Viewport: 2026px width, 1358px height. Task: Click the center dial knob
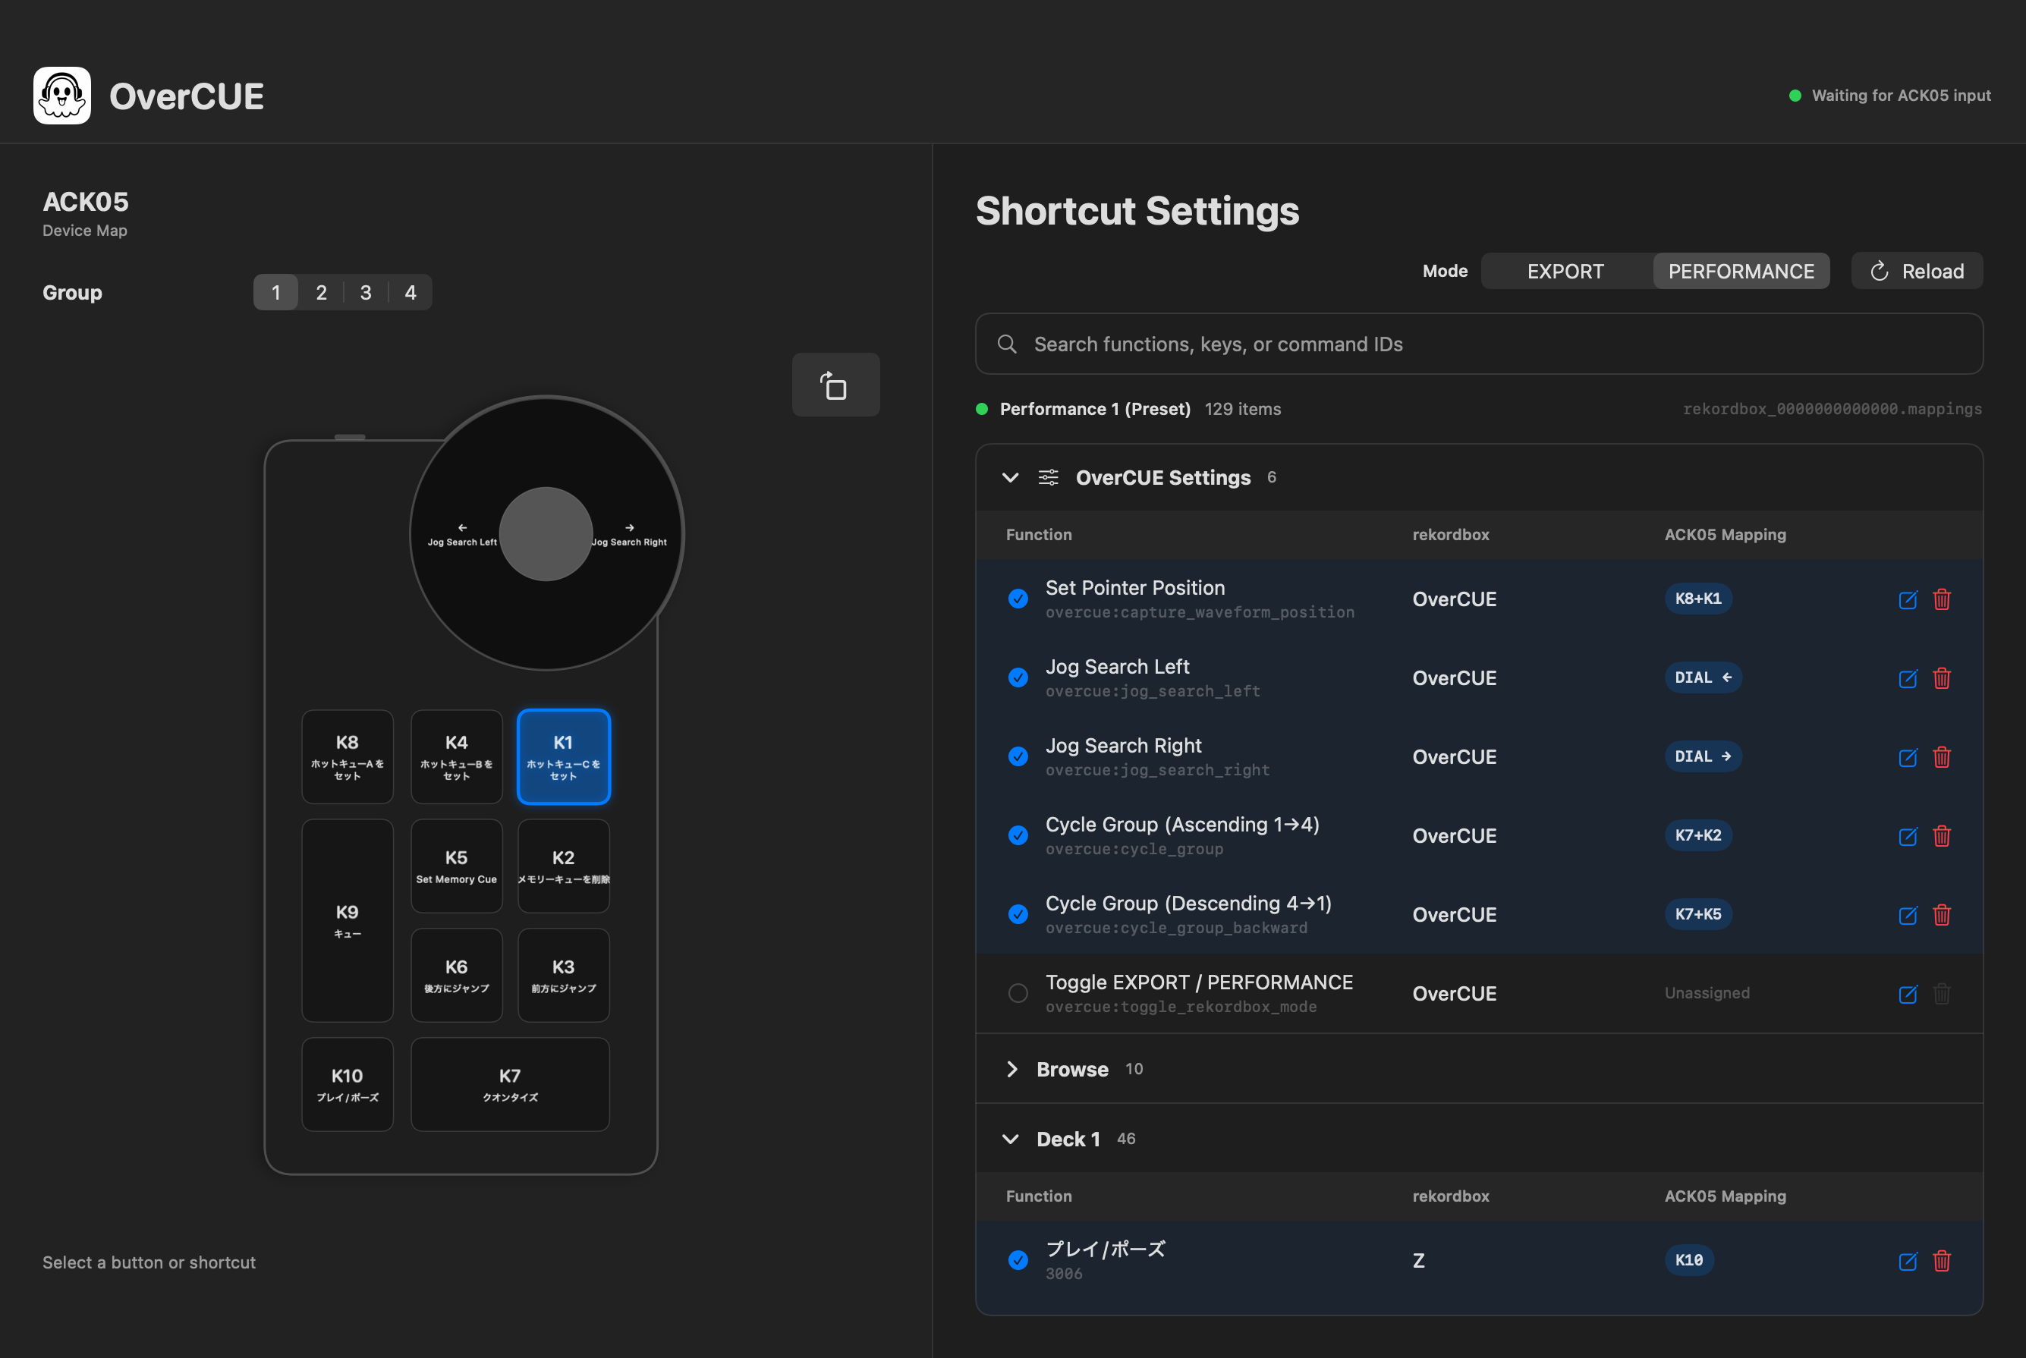coord(546,533)
